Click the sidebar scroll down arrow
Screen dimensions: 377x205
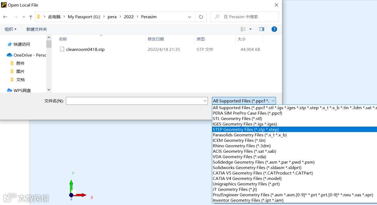[x=49, y=90]
